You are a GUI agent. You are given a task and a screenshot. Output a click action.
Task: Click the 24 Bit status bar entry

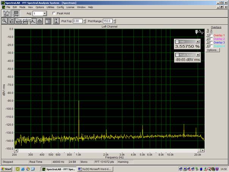tap(72, 162)
